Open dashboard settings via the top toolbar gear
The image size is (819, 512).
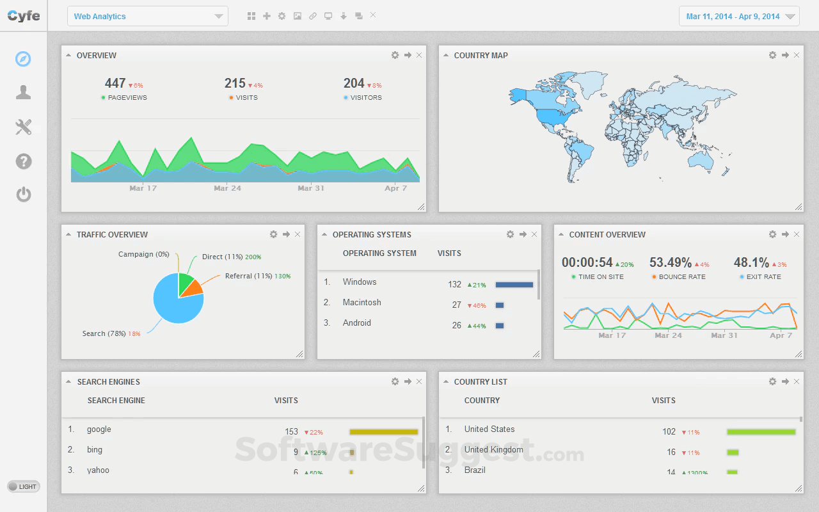pyautogui.click(x=282, y=15)
